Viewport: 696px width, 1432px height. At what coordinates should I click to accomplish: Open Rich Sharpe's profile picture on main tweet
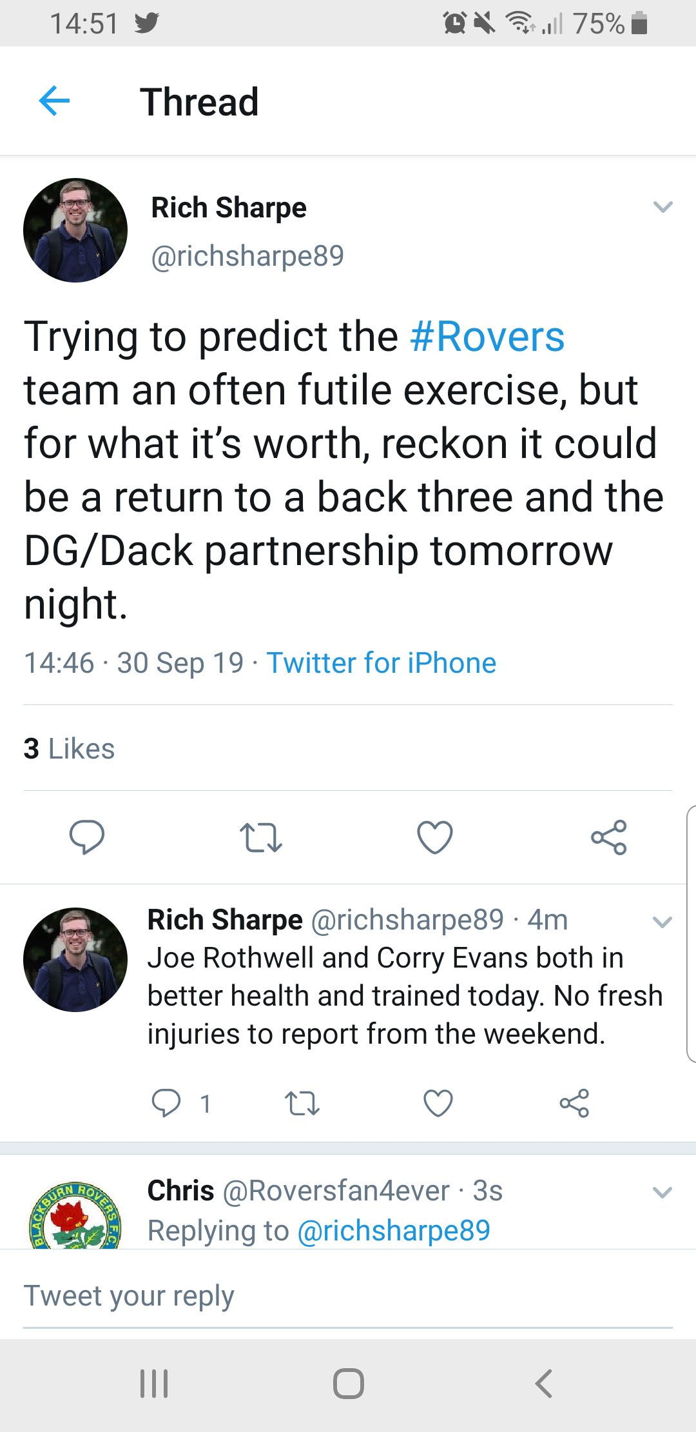coord(75,230)
